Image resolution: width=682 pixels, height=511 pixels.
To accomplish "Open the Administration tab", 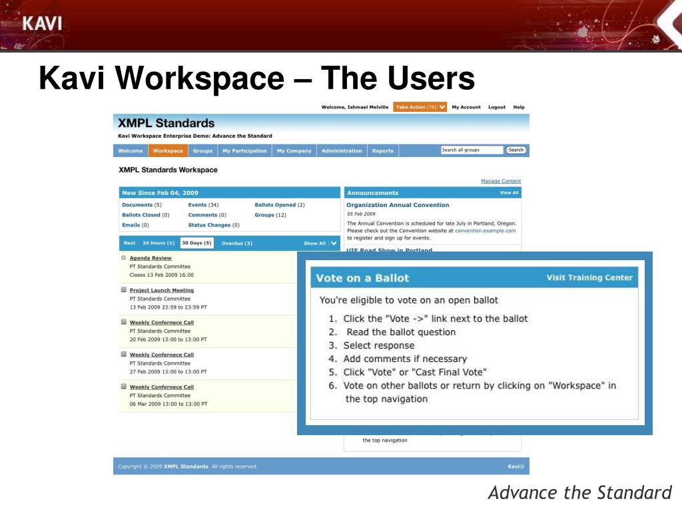I will [342, 151].
